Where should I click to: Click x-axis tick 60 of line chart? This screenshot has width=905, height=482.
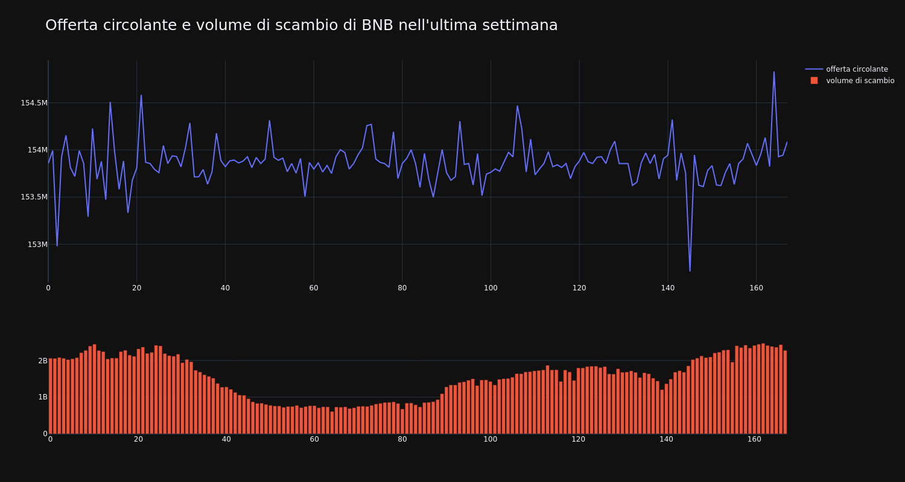click(x=314, y=288)
